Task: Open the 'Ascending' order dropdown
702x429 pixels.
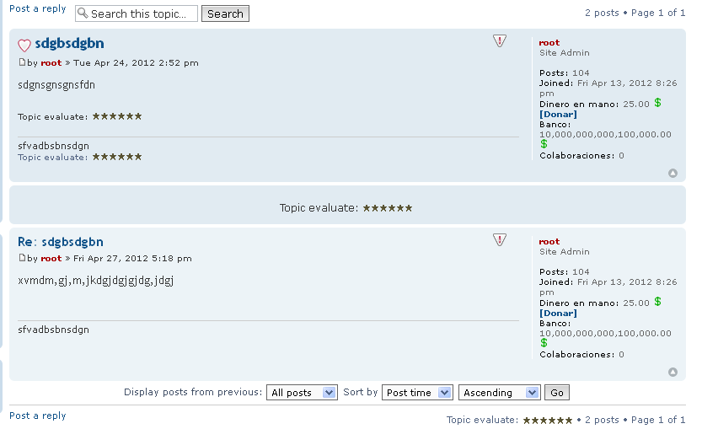Action: coord(499,393)
